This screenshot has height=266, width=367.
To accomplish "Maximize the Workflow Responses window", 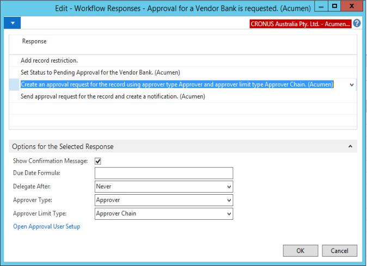I will tap(334, 6).
